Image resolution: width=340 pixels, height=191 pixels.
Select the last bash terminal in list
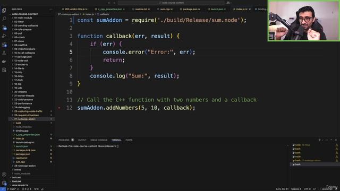[314, 164]
